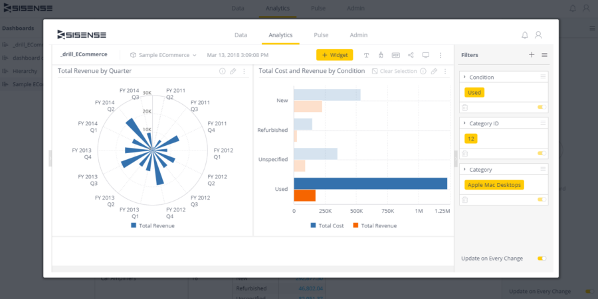Image resolution: width=598 pixels, height=299 pixels.
Task: Click the Unspecified axis label
Action: 273,159
